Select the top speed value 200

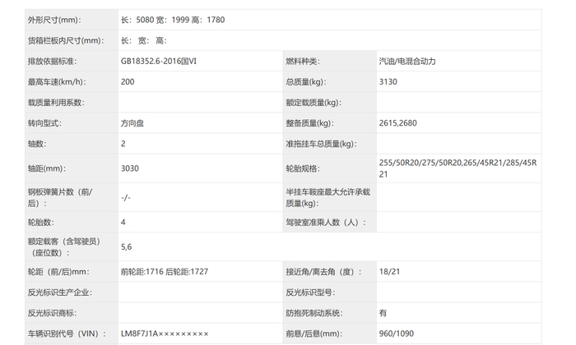pos(128,82)
